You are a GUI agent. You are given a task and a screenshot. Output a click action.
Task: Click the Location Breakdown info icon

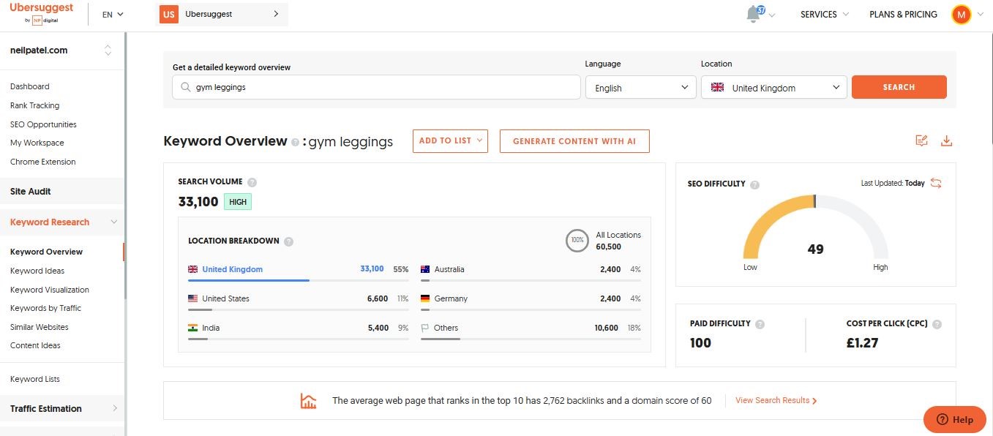click(288, 241)
